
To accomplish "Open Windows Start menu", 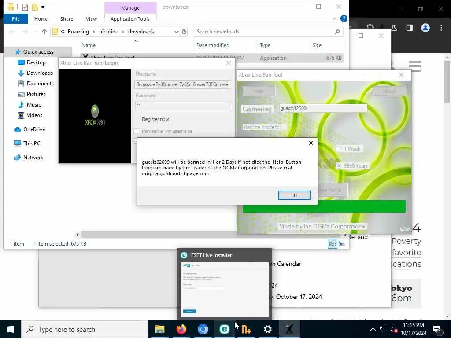I will 11,329.
